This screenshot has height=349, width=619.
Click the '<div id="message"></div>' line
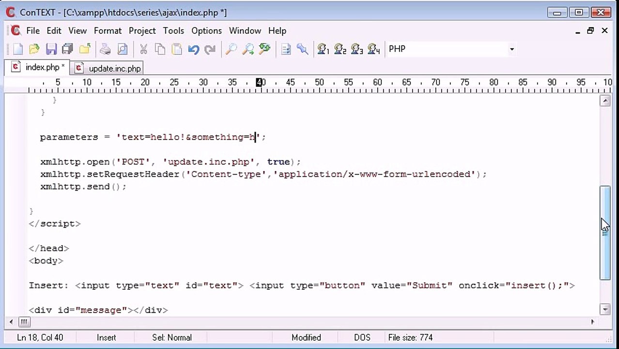98,310
